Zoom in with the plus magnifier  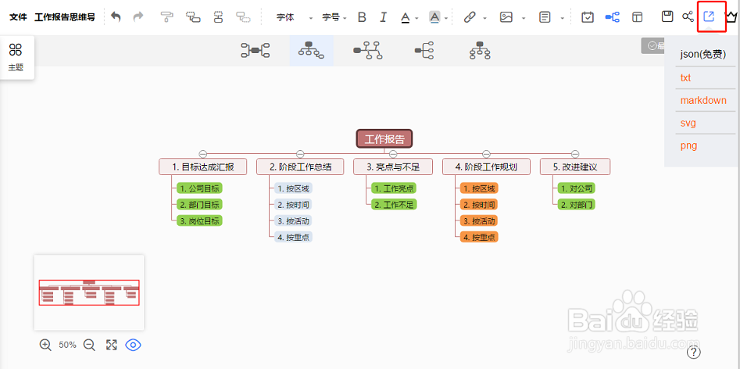45,345
